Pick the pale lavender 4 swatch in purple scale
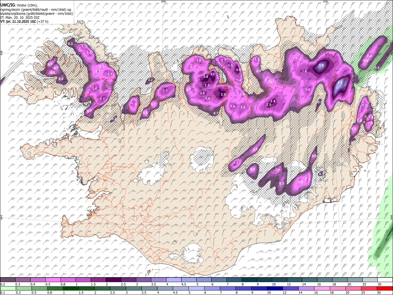393x295 pixels. tap(173, 280)
